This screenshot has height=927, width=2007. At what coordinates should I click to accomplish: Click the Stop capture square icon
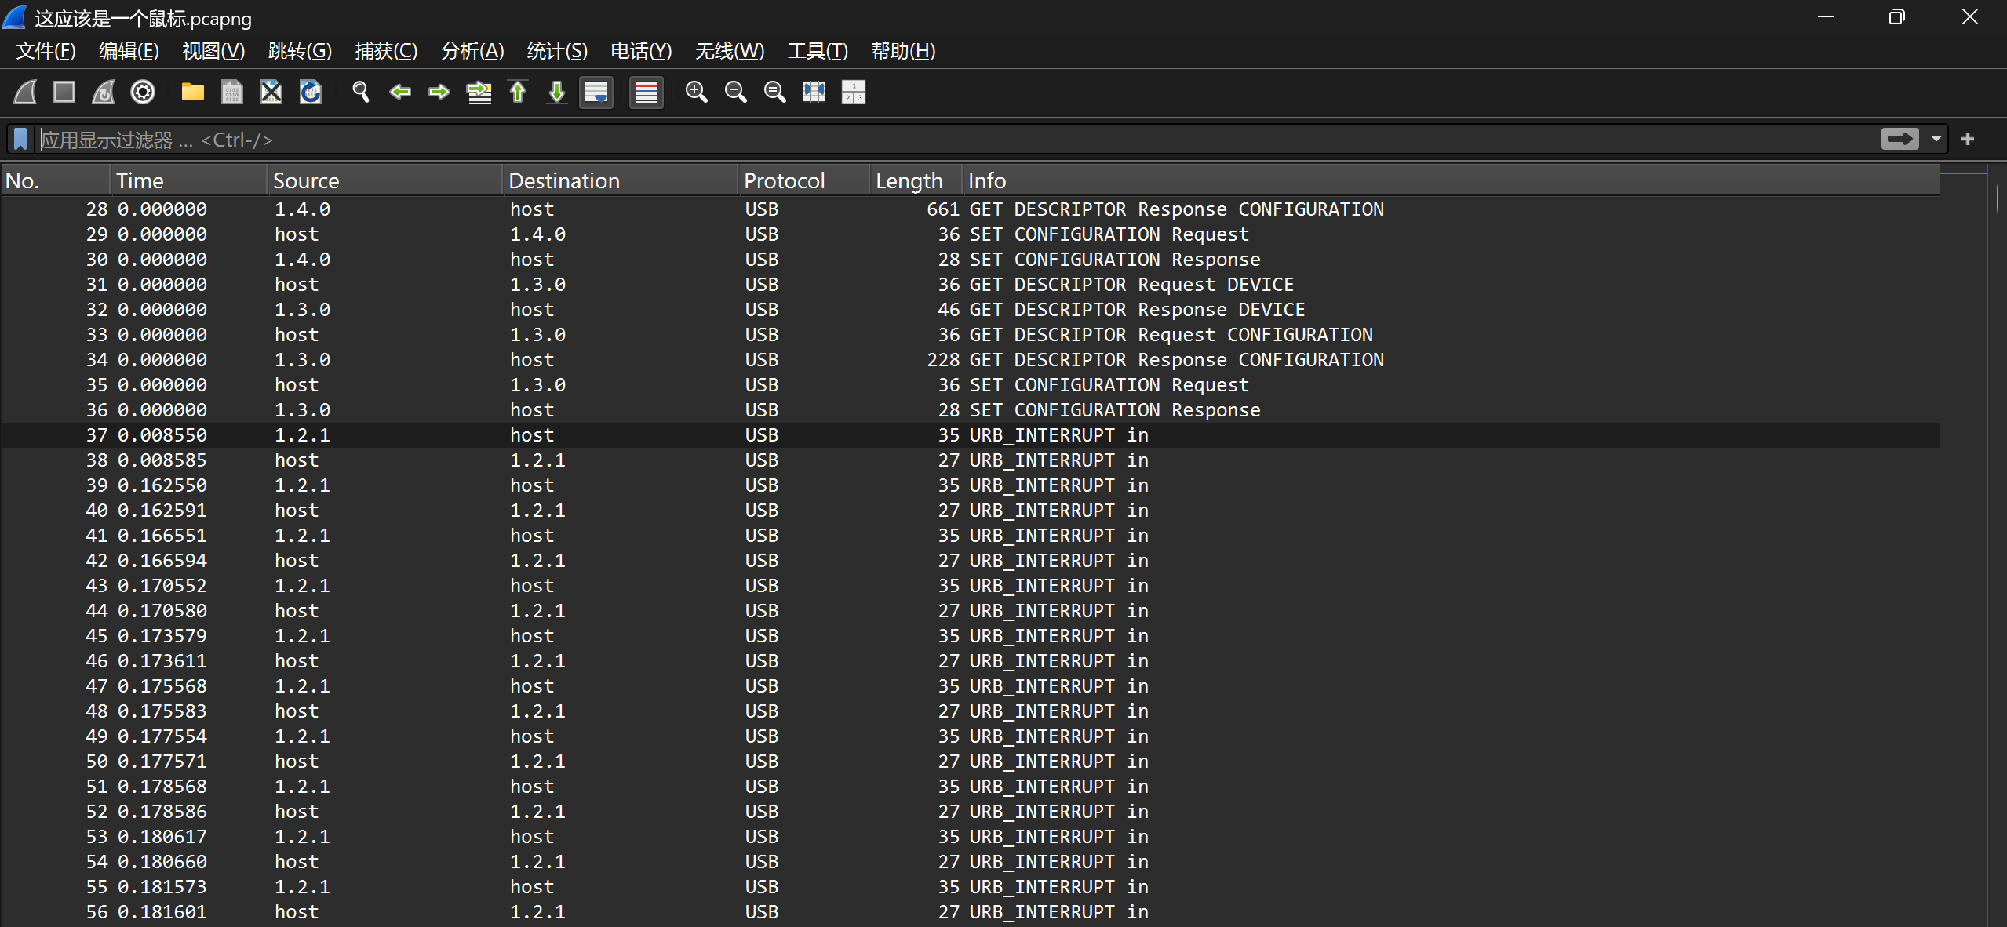pyautogui.click(x=64, y=93)
